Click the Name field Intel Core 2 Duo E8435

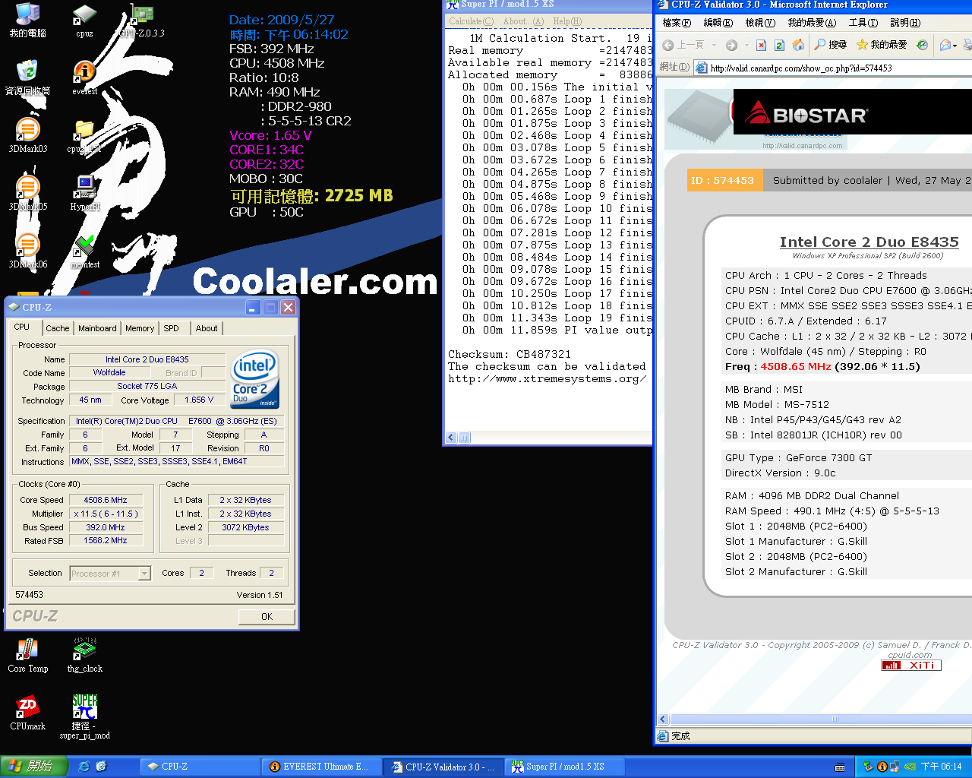(x=147, y=359)
